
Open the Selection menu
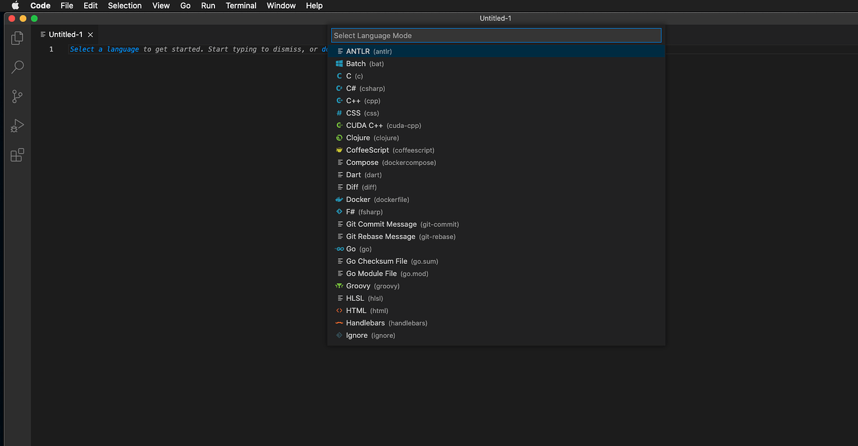pyautogui.click(x=125, y=6)
